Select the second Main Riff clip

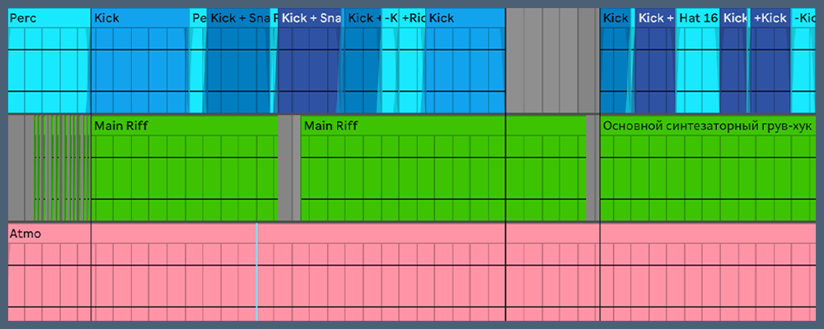[403, 168]
